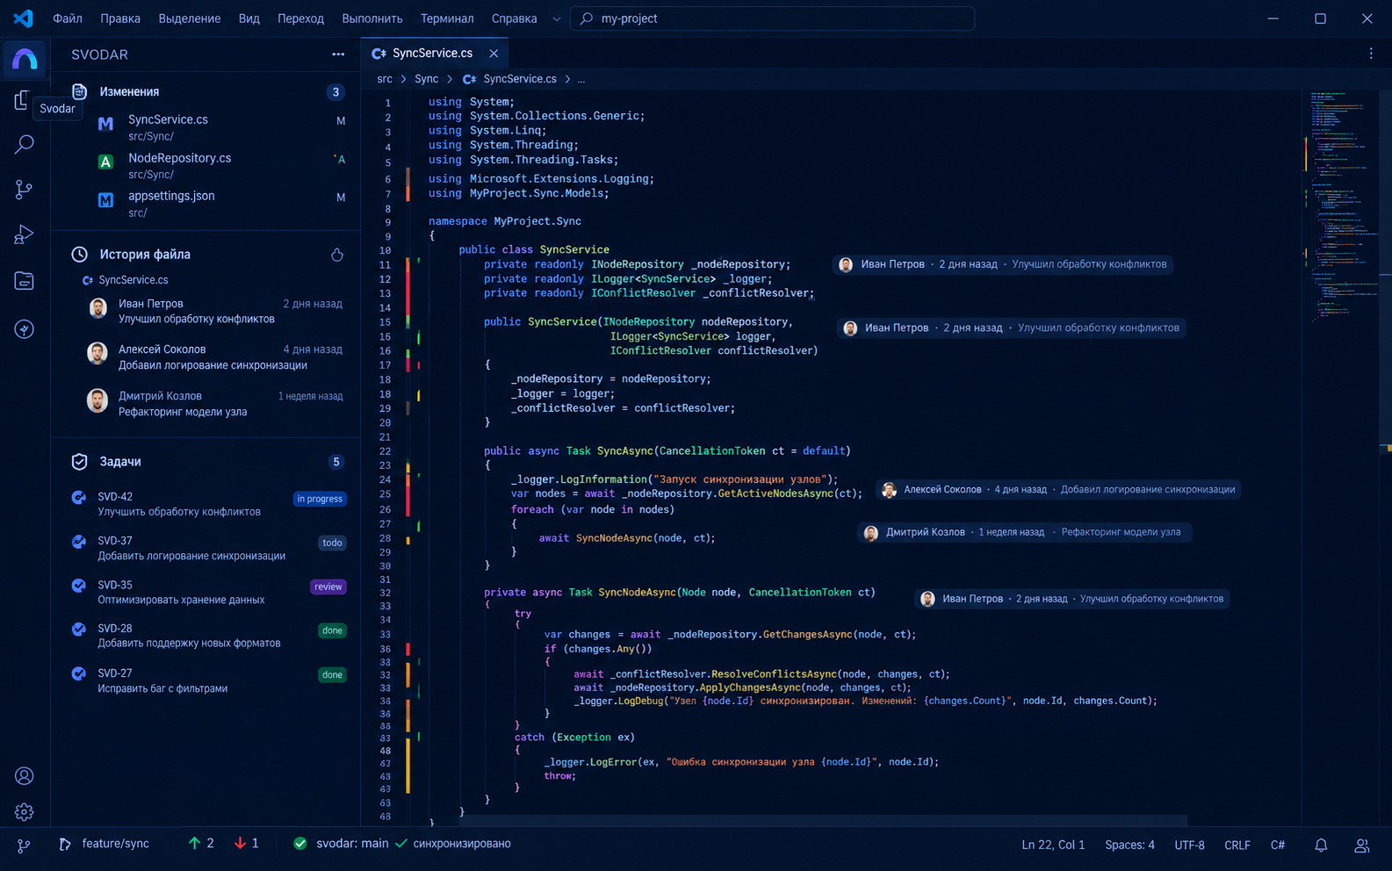Open the Терминал menu
Screen dimensions: 1392x871
click(x=447, y=18)
